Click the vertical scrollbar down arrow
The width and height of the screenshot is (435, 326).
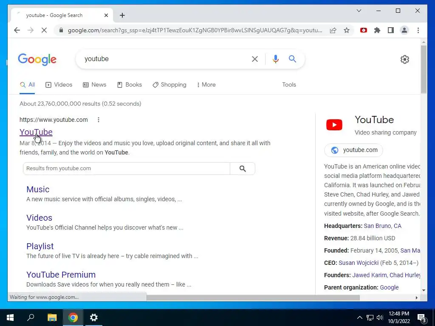point(424,290)
